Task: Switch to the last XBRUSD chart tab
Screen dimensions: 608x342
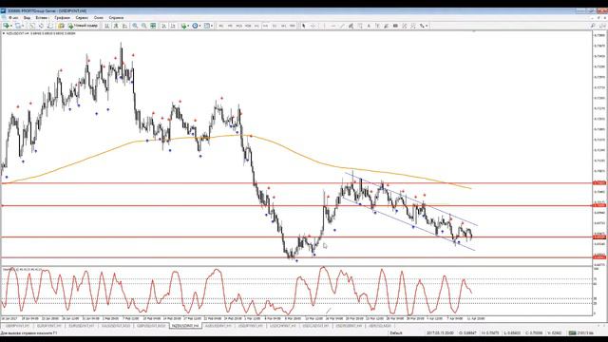Action: click(x=380, y=326)
